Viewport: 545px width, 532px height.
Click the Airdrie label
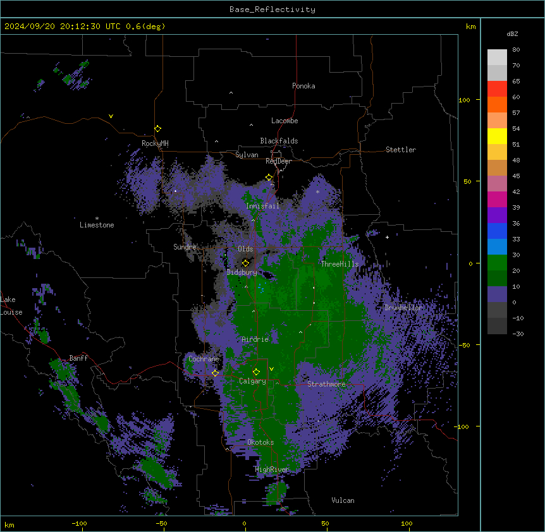[255, 339]
